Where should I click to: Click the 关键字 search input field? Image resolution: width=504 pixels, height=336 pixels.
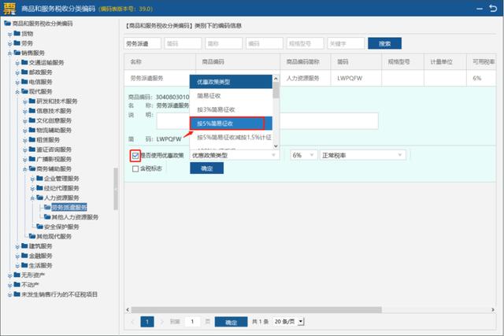pos(346,43)
